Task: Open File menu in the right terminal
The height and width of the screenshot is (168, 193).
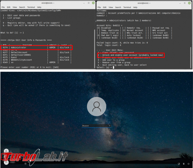Action: [x=99, y=7]
